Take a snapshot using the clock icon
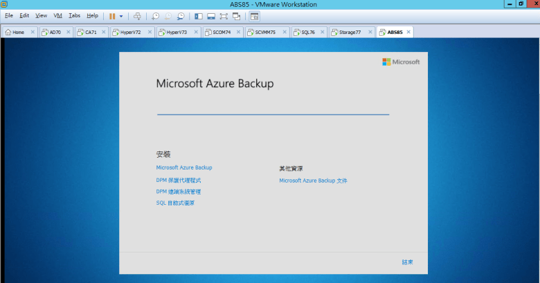 pyautogui.click(x=155, y=15)
